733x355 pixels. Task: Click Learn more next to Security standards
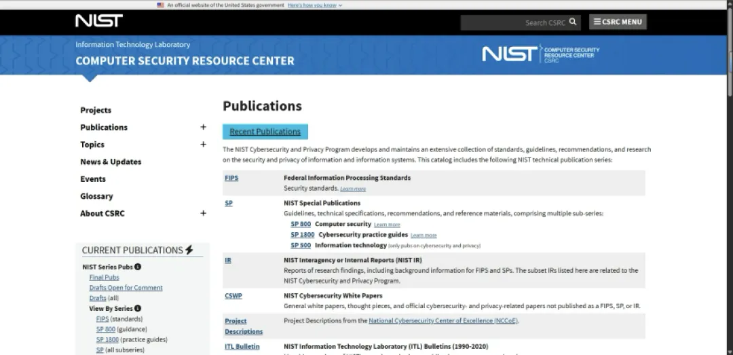pos(353,189)
